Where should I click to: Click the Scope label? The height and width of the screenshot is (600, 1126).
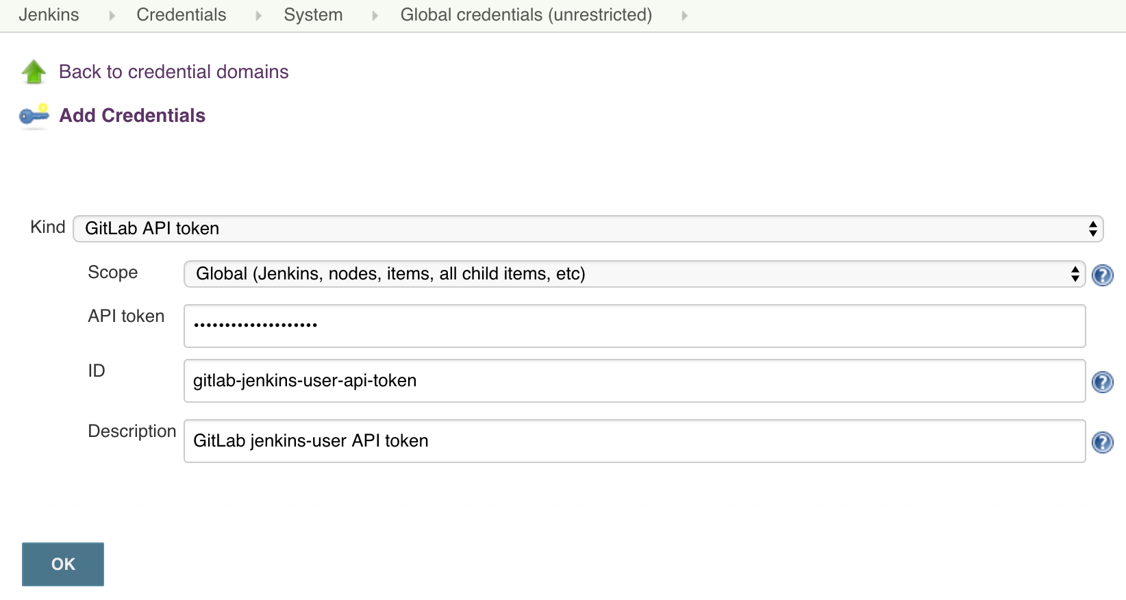pyautogui.click(x=113, y=273)
